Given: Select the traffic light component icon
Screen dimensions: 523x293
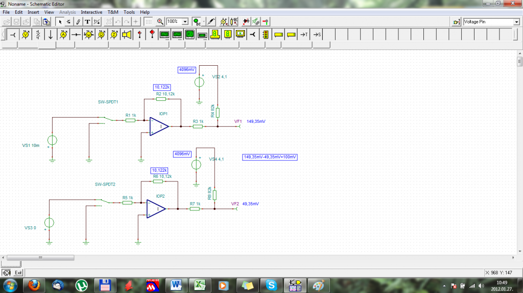Looking at the screenshot, I should tap(265, 35).
